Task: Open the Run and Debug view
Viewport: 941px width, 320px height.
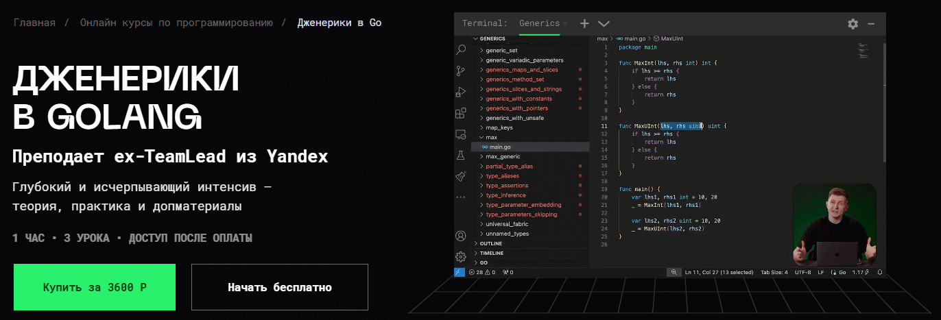Action: tap(461, 92)
